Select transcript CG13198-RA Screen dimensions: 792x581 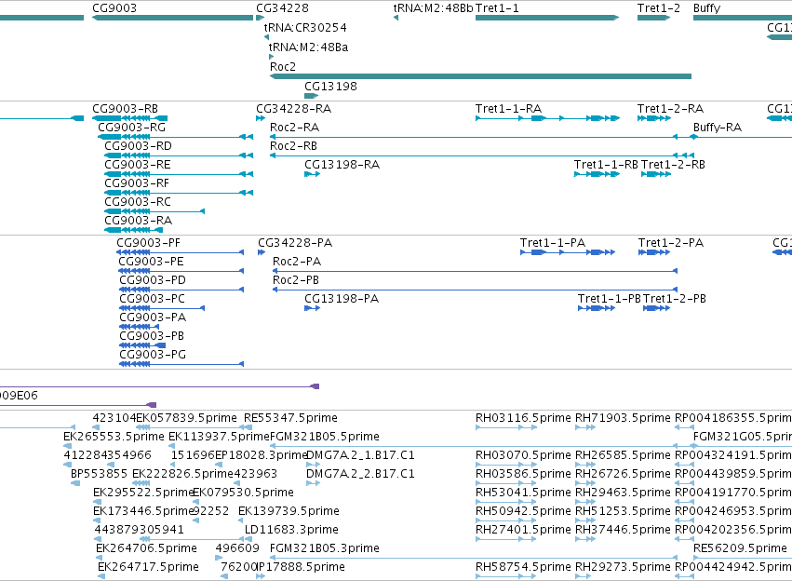click(x=342, y=165)
